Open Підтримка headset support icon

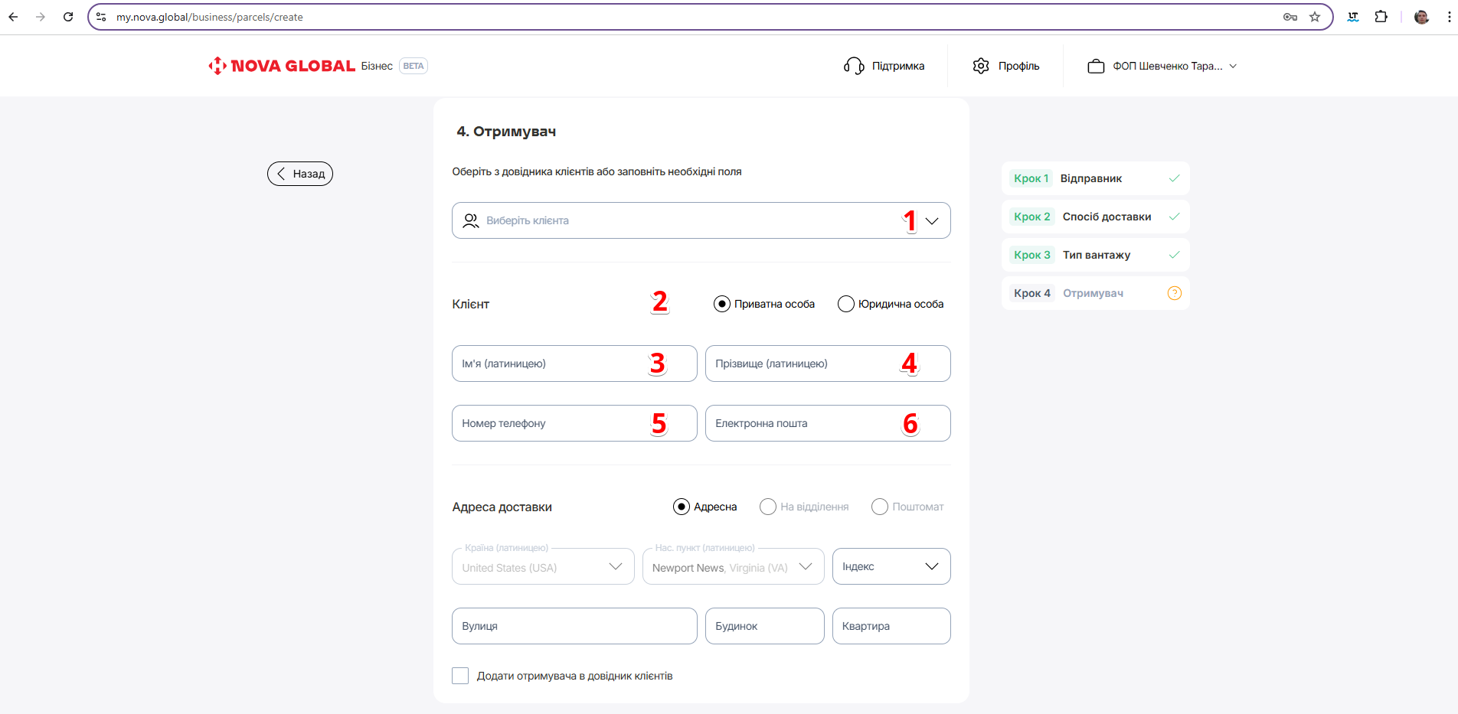(853, 66)
